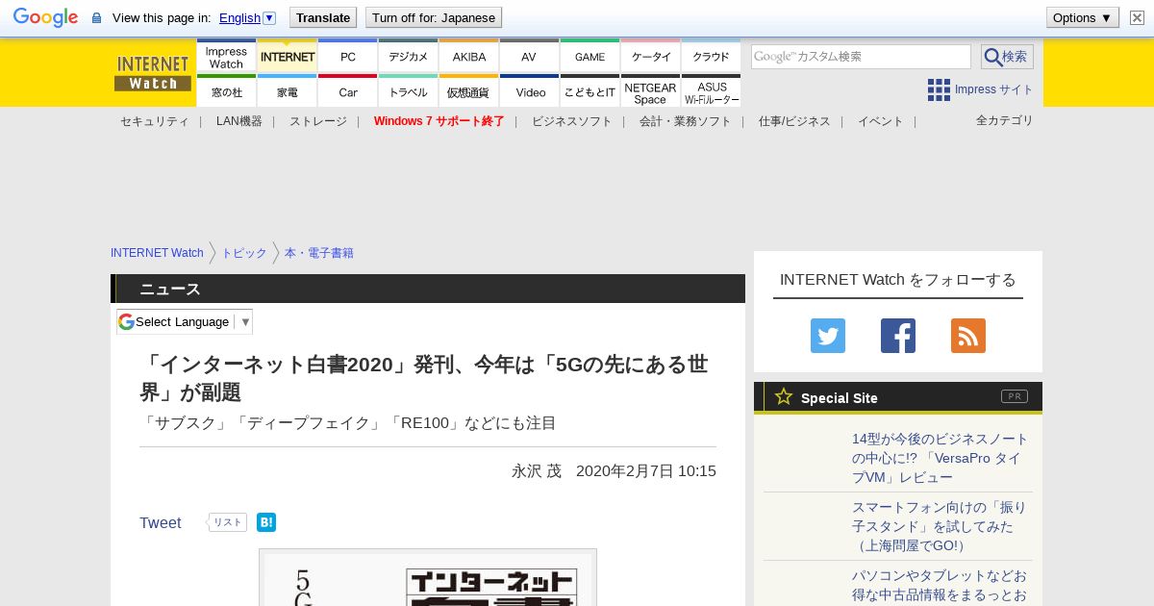The image size is (1154, 606).
Task: Open the 会計・業務ソフト category
Action: pos(686,121)
